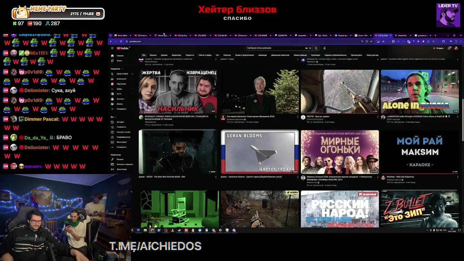Open Смотреть позже in the sidebar
Viewport: 464px width, 261px height.
click(121, 132)
